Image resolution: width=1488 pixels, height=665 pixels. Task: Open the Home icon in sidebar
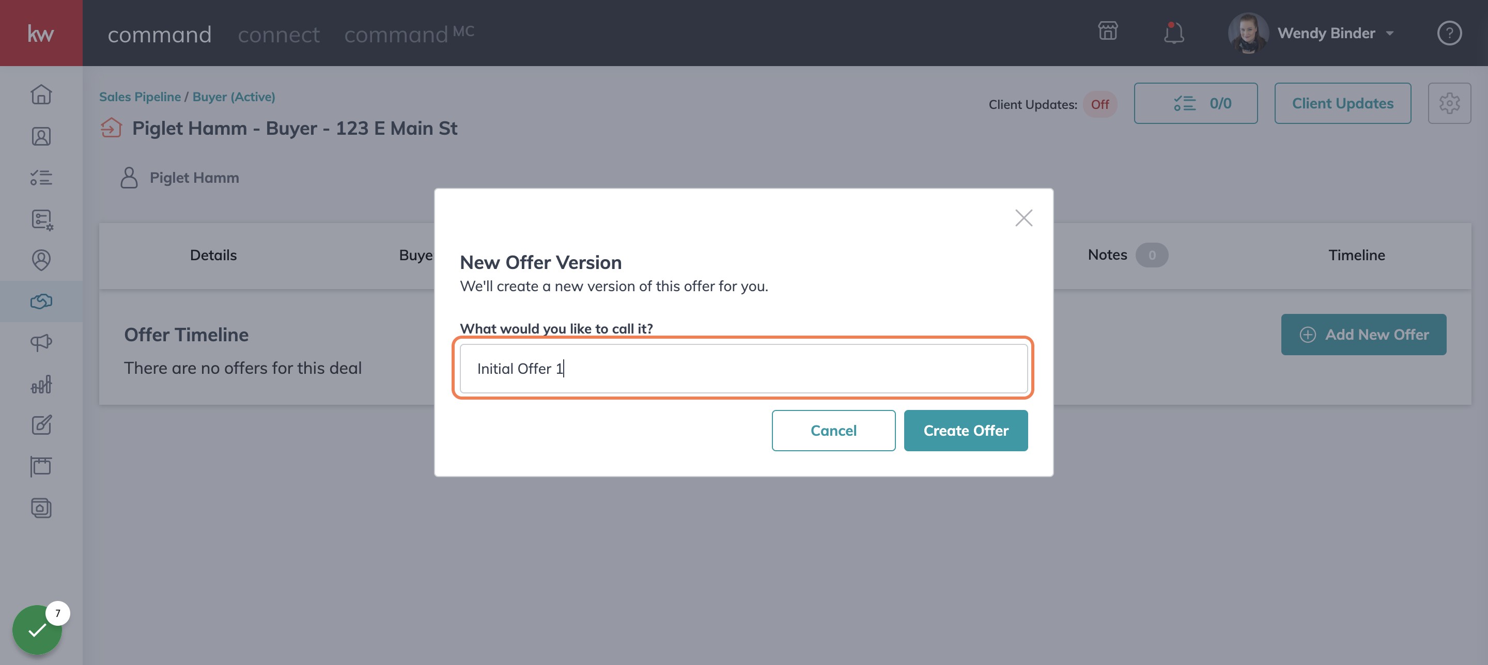click(41, 94)
